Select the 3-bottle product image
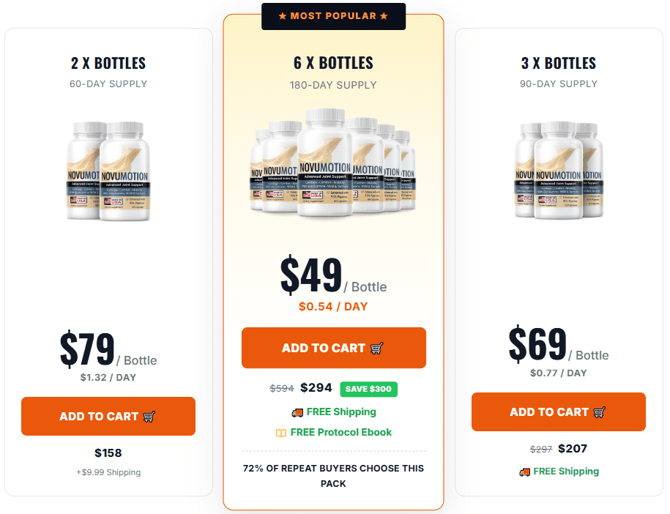The image size is (670, 514). (x=559, y=170)
